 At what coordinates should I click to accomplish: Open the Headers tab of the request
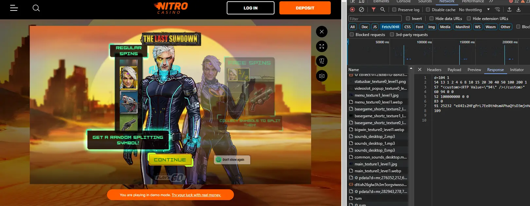[434, 69]
